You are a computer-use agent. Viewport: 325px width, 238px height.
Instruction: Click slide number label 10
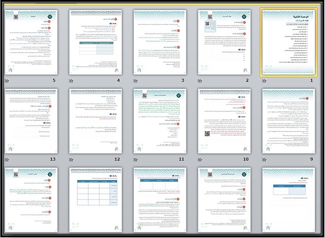[246, 159]
